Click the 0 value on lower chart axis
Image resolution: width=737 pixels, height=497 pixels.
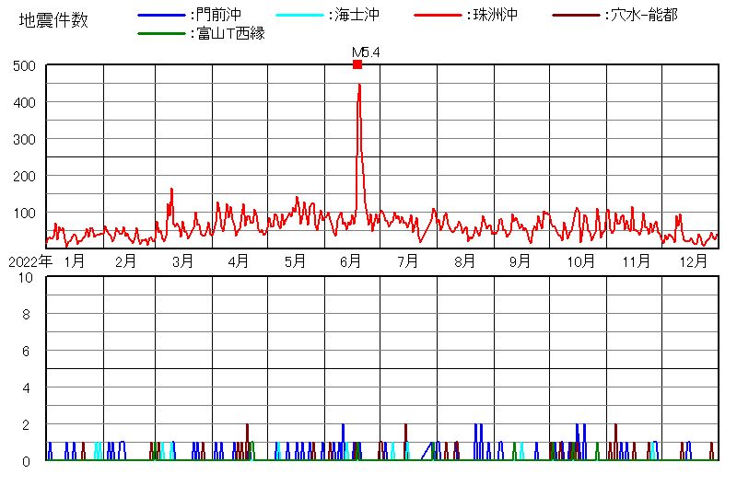27,462
